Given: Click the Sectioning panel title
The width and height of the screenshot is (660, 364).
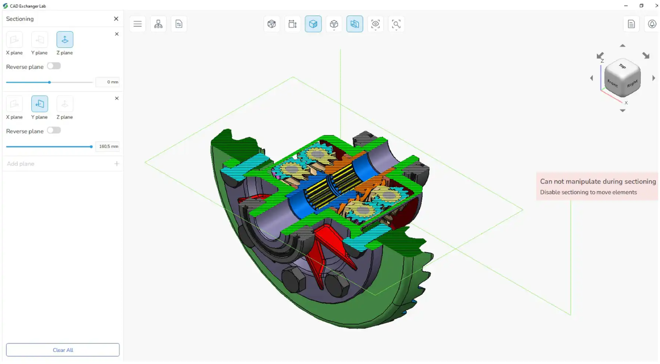Looking at the screenshot, I should [20, 19].
